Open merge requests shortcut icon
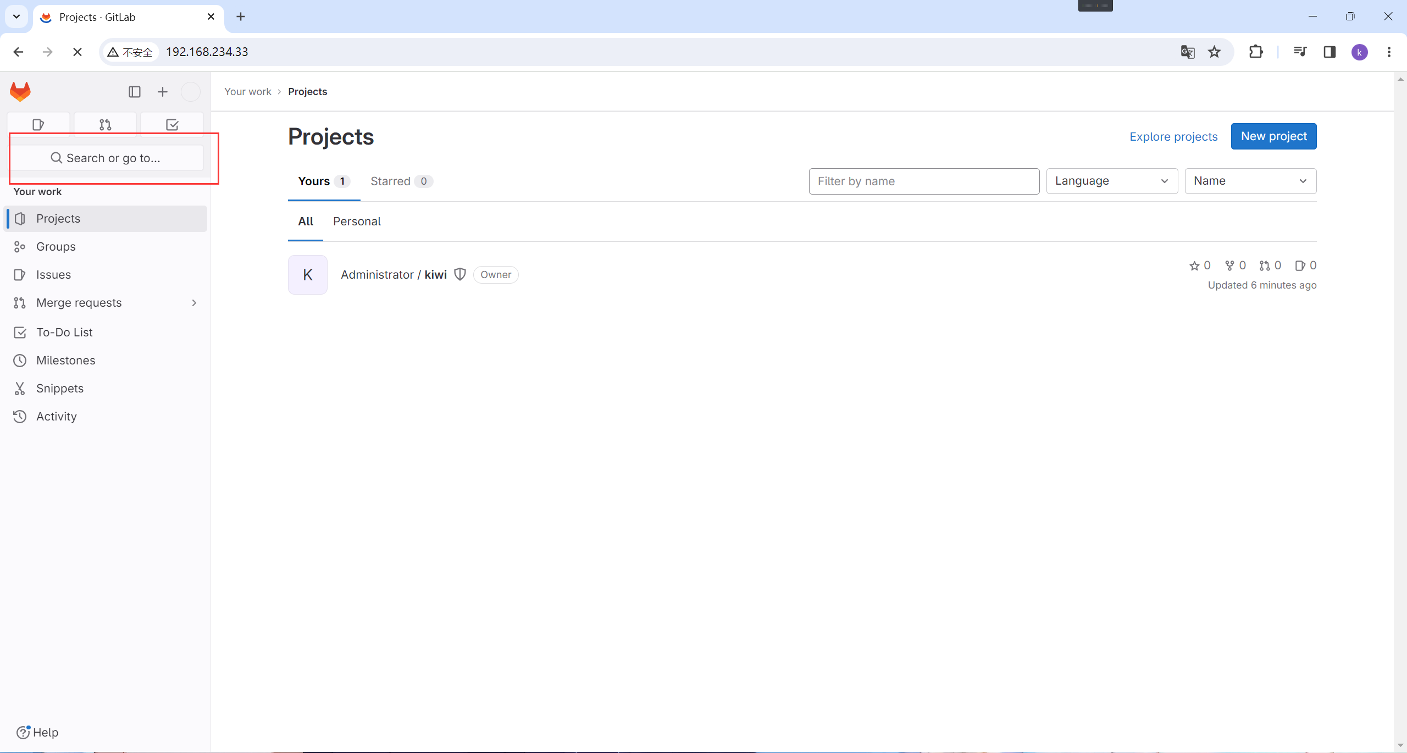This screenshot has width=1407, height=753. point(105,125)
